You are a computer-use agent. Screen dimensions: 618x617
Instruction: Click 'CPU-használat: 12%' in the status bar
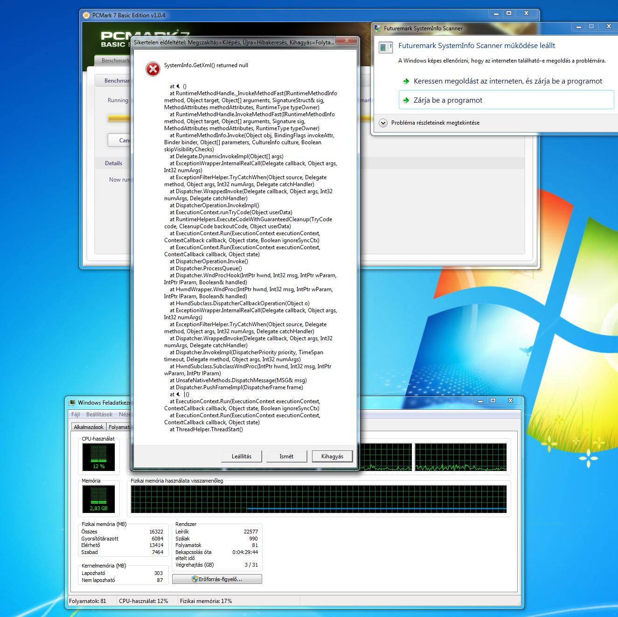[144, 601]
